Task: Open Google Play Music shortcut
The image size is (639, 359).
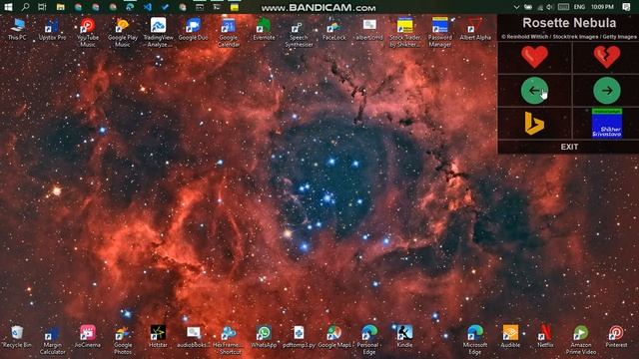Action: coord(123,32)
